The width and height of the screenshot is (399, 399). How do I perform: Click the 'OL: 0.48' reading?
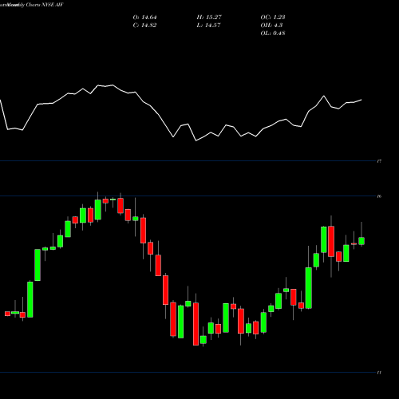point(273,34)
